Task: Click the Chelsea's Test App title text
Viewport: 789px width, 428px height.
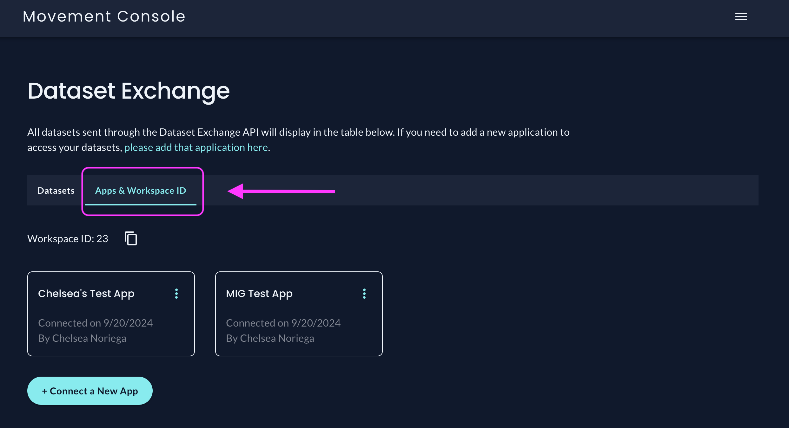Action: point(86,294)
